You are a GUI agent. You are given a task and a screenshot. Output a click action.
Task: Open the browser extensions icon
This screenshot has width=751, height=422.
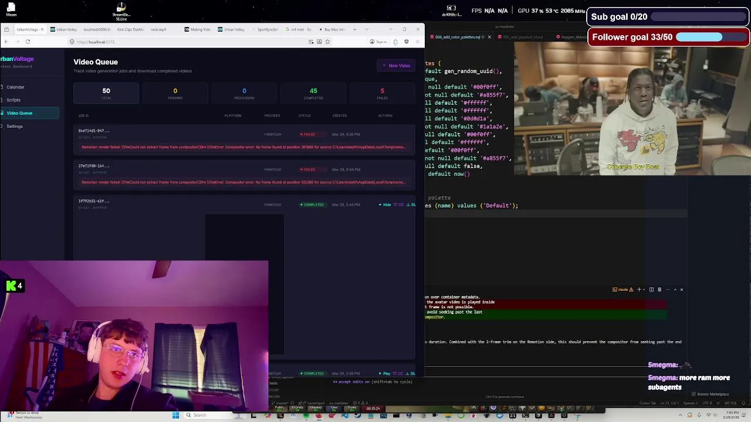[395, 42]
